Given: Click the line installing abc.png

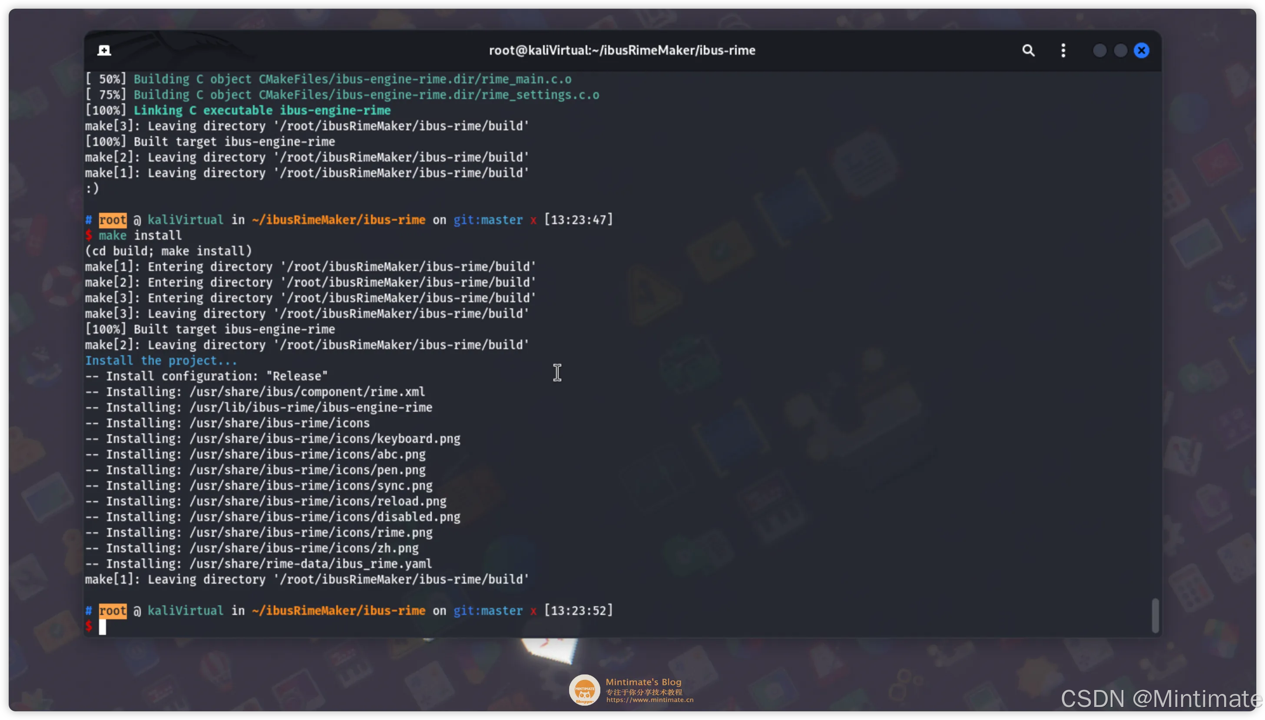Looking at the screenshot, I should [255, 454].
